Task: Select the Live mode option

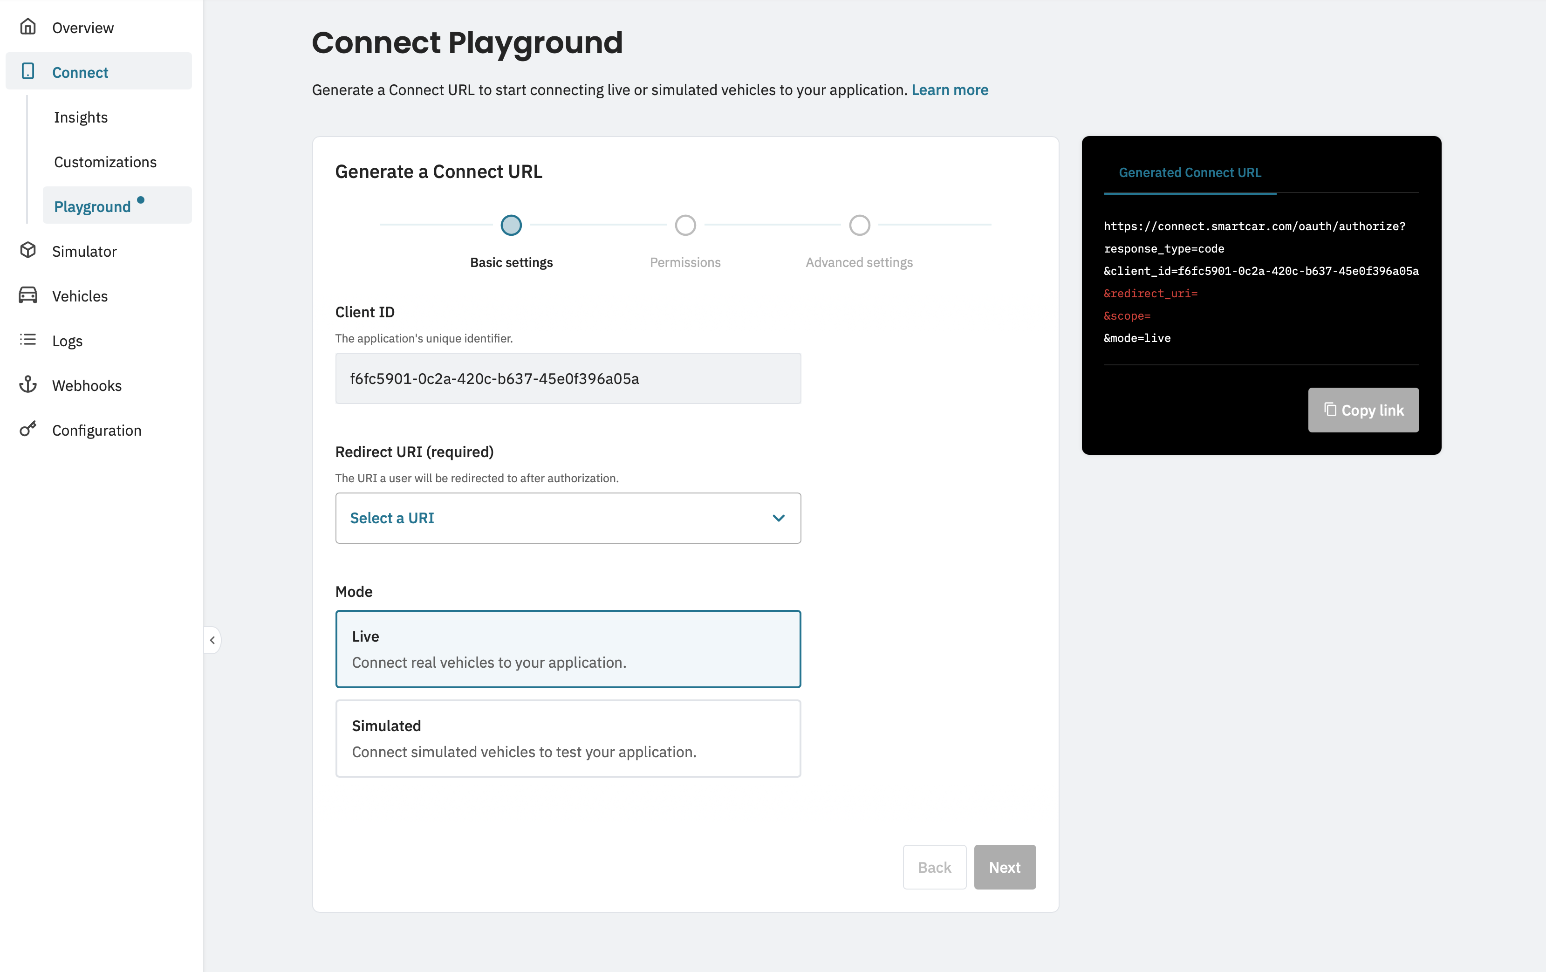Action: (568, 649)
